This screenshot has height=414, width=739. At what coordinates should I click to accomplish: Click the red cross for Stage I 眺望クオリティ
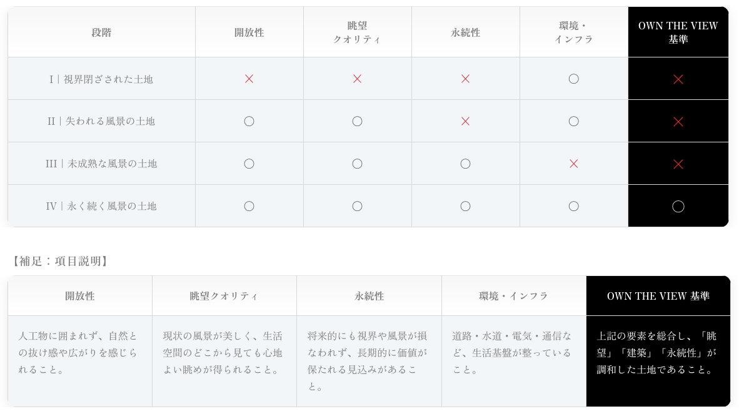(x=357, y=79)
